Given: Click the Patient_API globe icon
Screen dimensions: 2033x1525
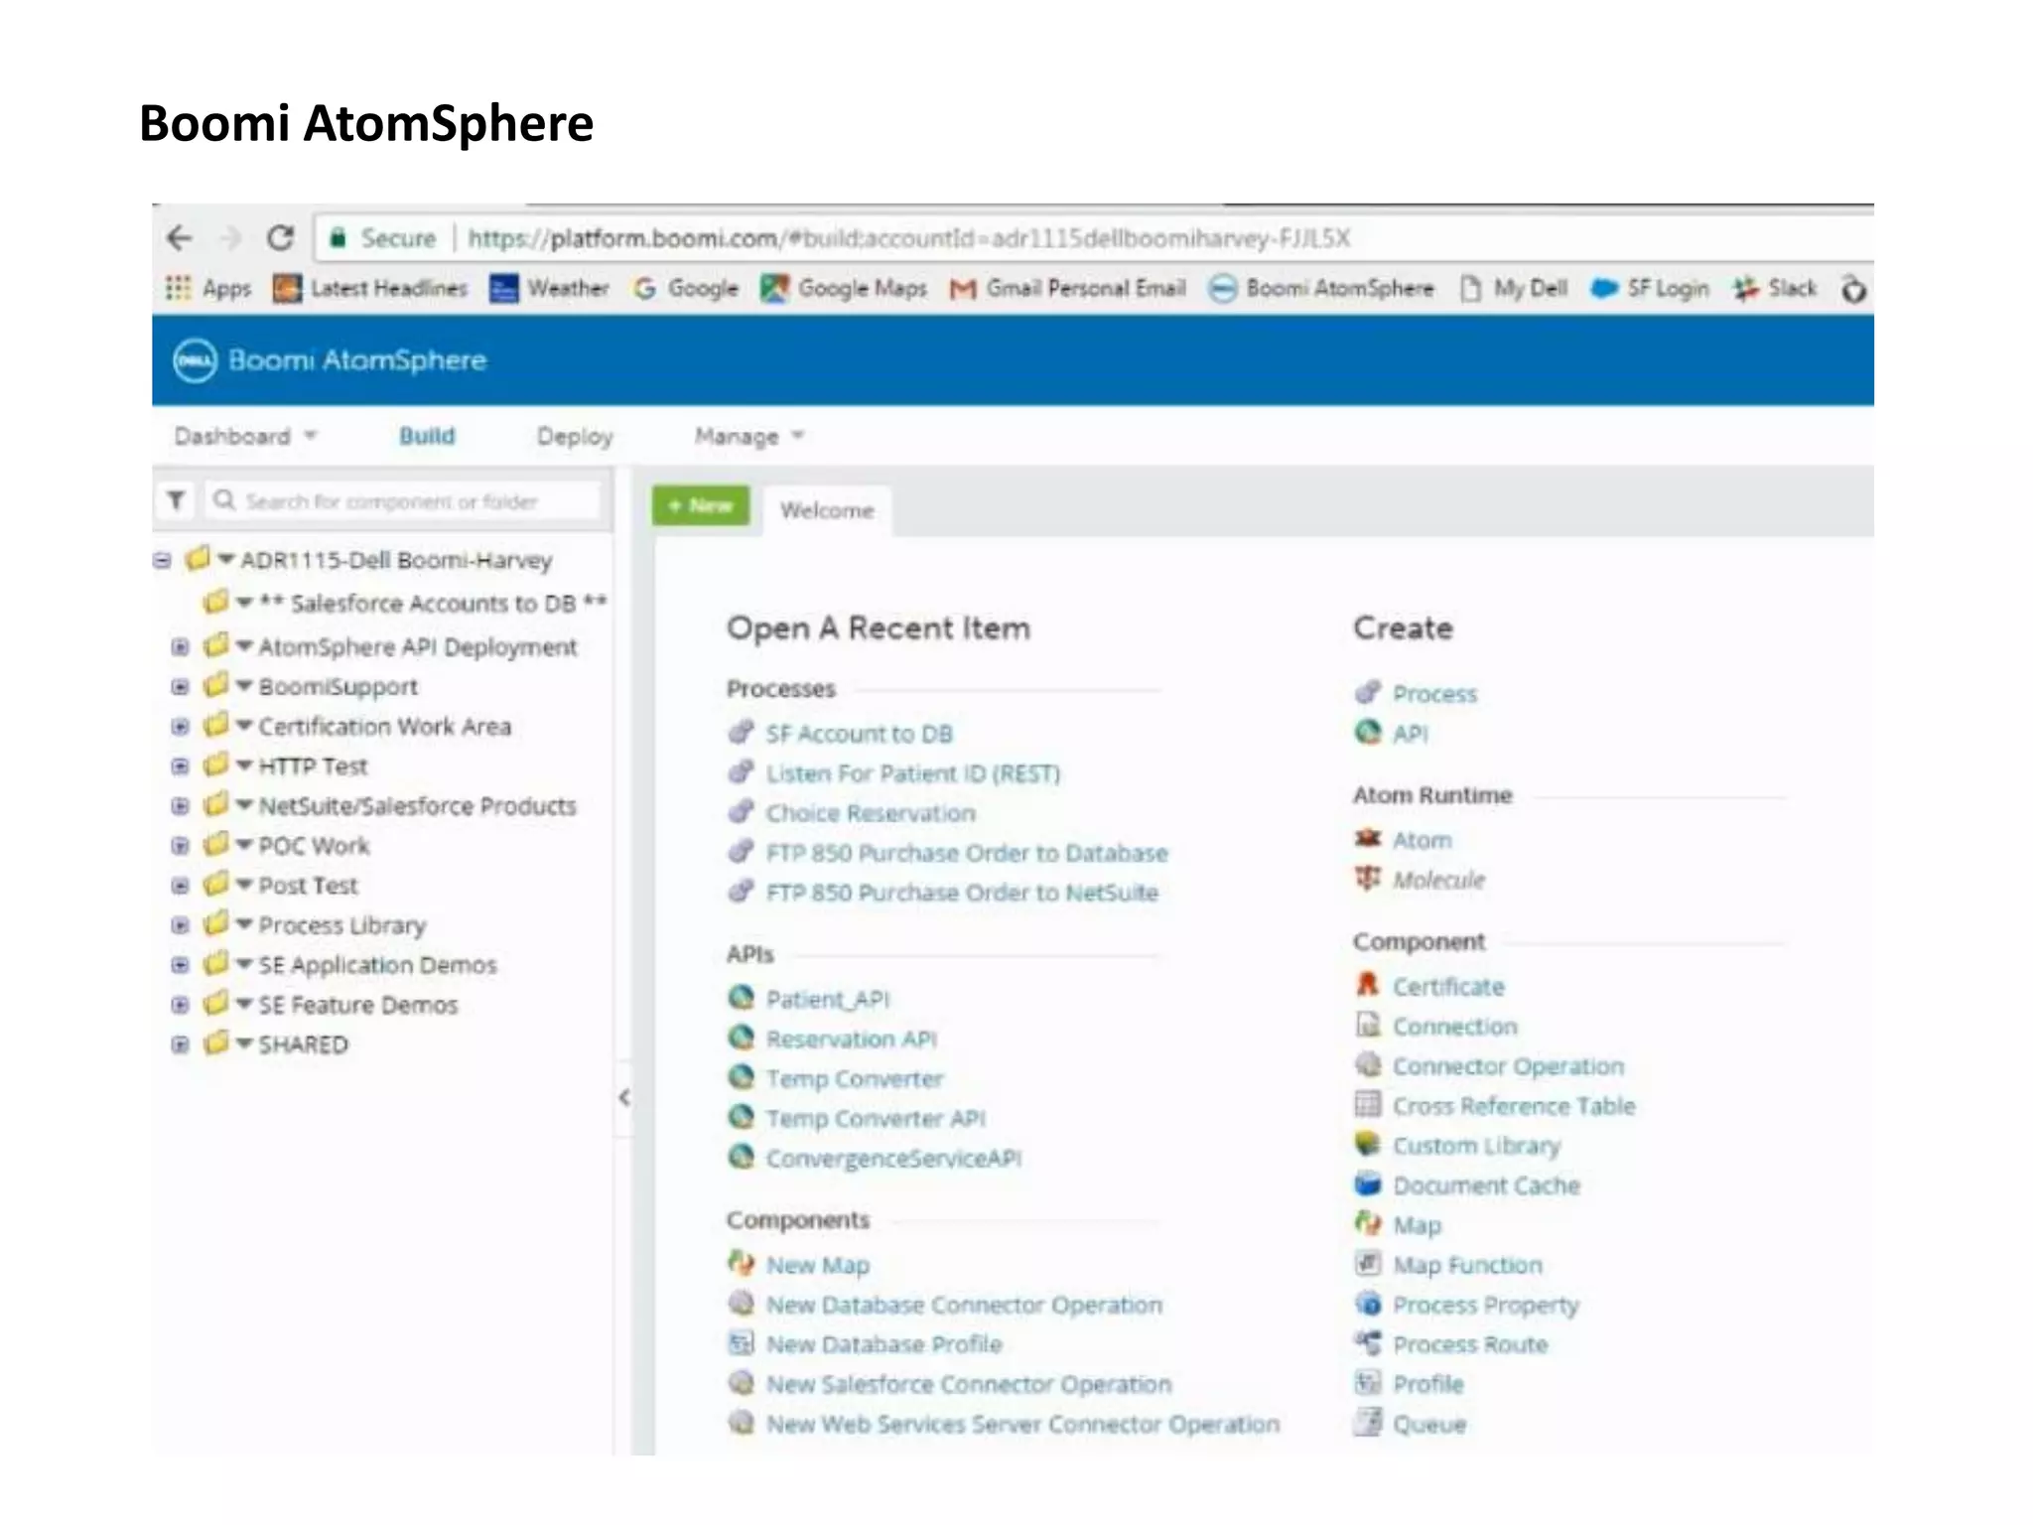Looking at the screenshot, I should pos(742,997).
